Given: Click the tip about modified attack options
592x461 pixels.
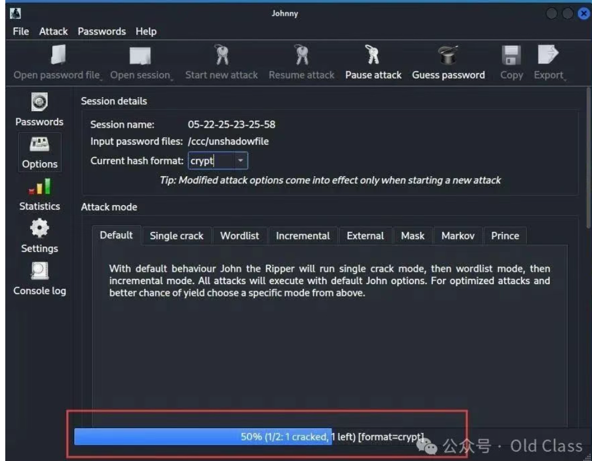Looking at the screenshot, I should click(330, 180).
